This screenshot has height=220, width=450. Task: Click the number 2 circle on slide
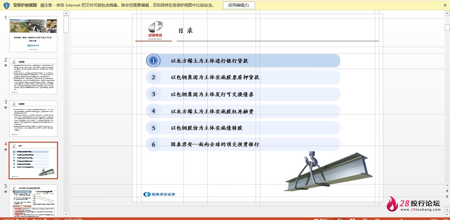pos(153,77)
